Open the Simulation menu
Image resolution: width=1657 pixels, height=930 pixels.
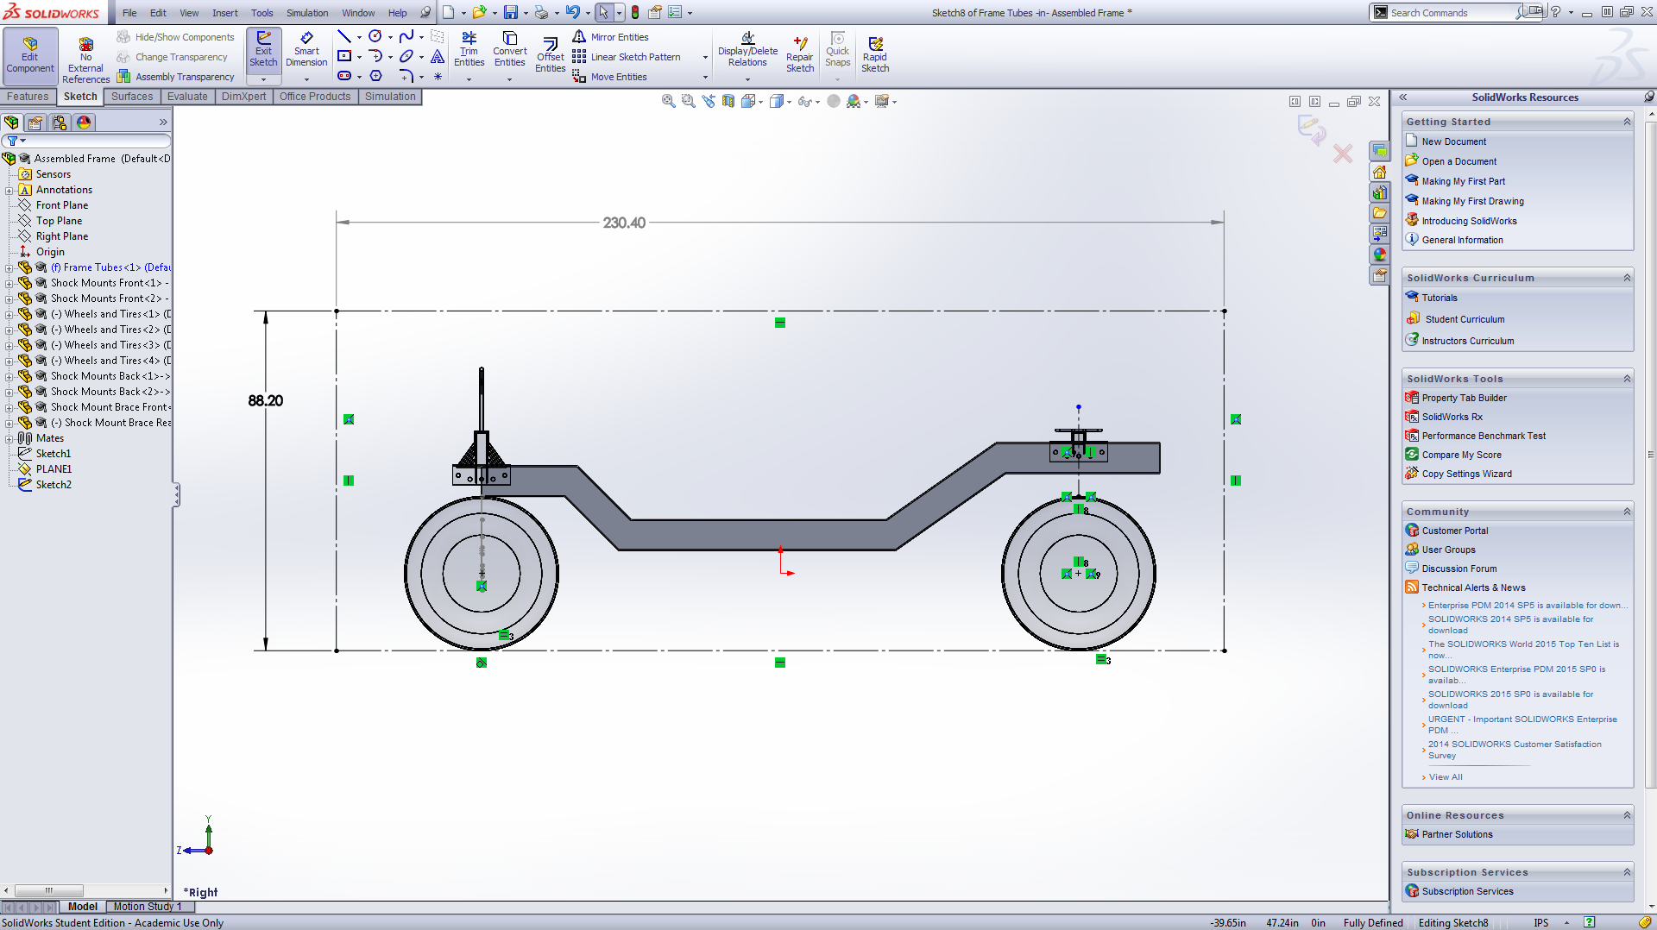[x=307, y=13]
